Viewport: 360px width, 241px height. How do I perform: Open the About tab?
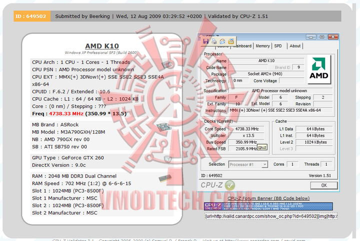pos(295,46)
